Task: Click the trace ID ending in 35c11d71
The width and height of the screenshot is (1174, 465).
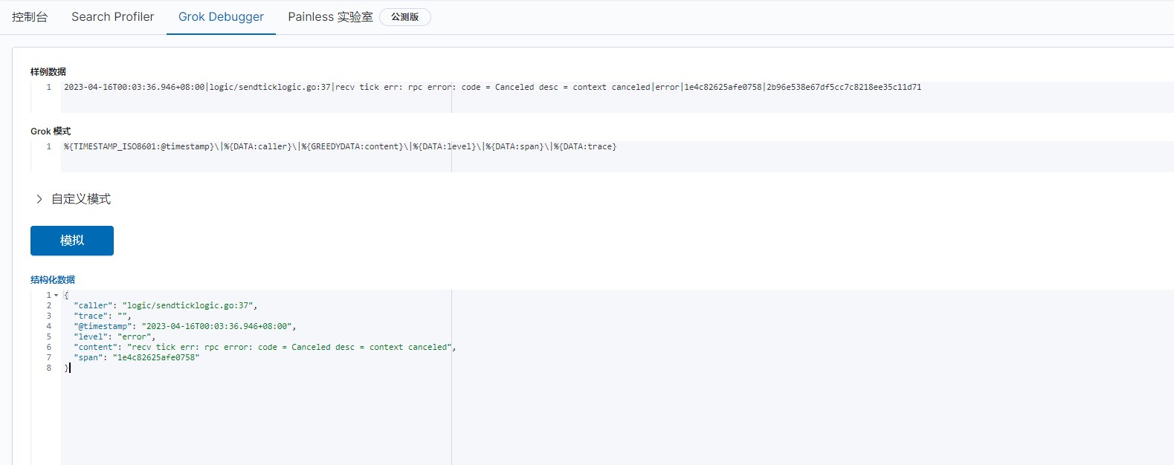Action: 844,88
